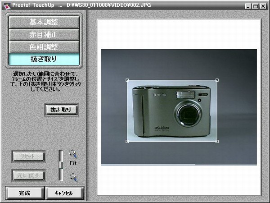Click the top-right crop frame handle
This screenshot has height=203, width=270.
click(217, 81)
